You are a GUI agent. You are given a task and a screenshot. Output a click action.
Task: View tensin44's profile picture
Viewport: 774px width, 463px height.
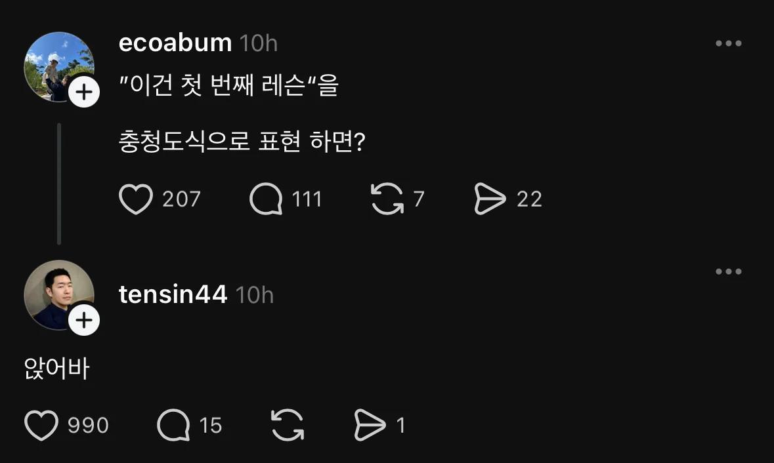click(x=59, y=295)
